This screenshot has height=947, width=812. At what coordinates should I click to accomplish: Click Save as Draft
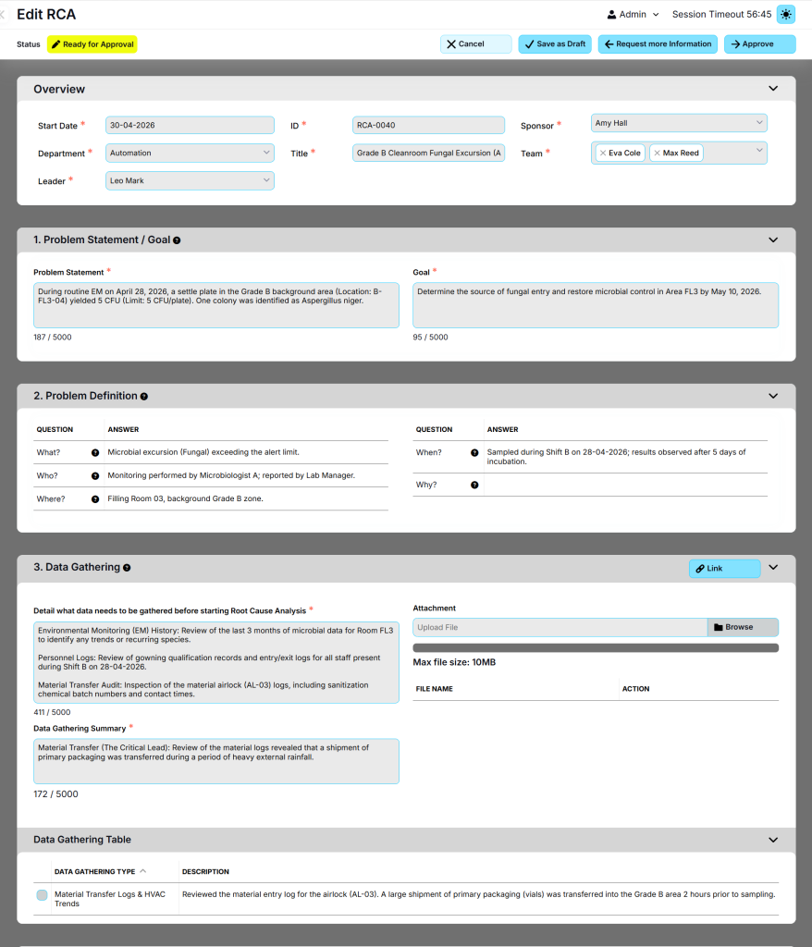click(555, 44)
